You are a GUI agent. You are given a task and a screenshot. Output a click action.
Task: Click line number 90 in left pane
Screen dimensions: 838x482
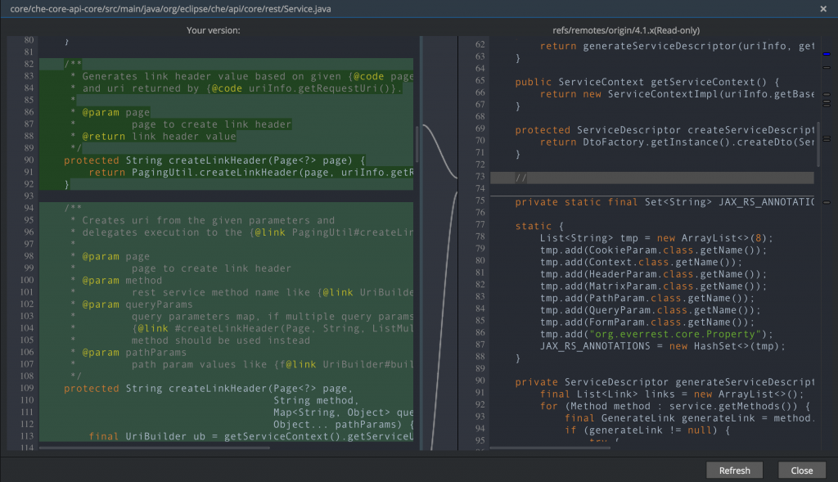click(x=29, y=160)
